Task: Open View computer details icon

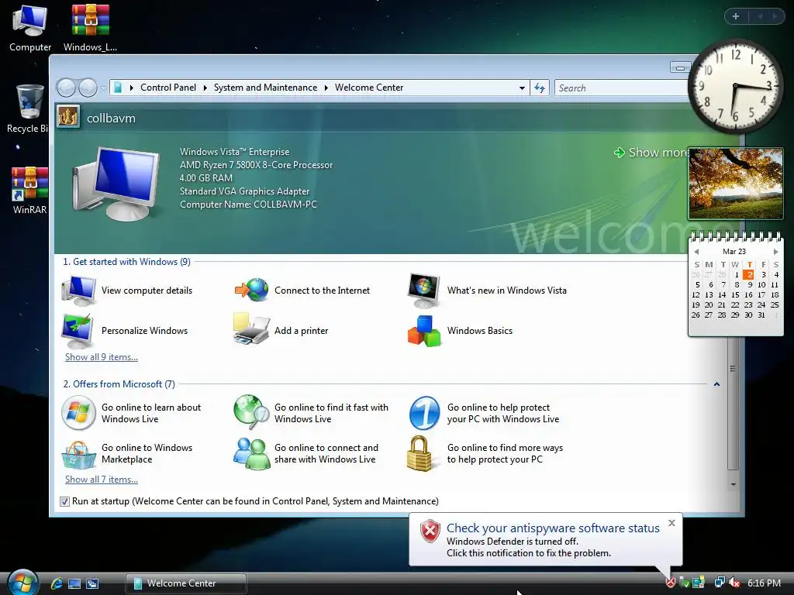Action: coord(78,291)
